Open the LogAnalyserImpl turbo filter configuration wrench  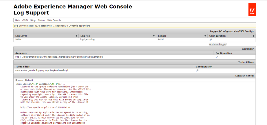click(x=197, y=70)
